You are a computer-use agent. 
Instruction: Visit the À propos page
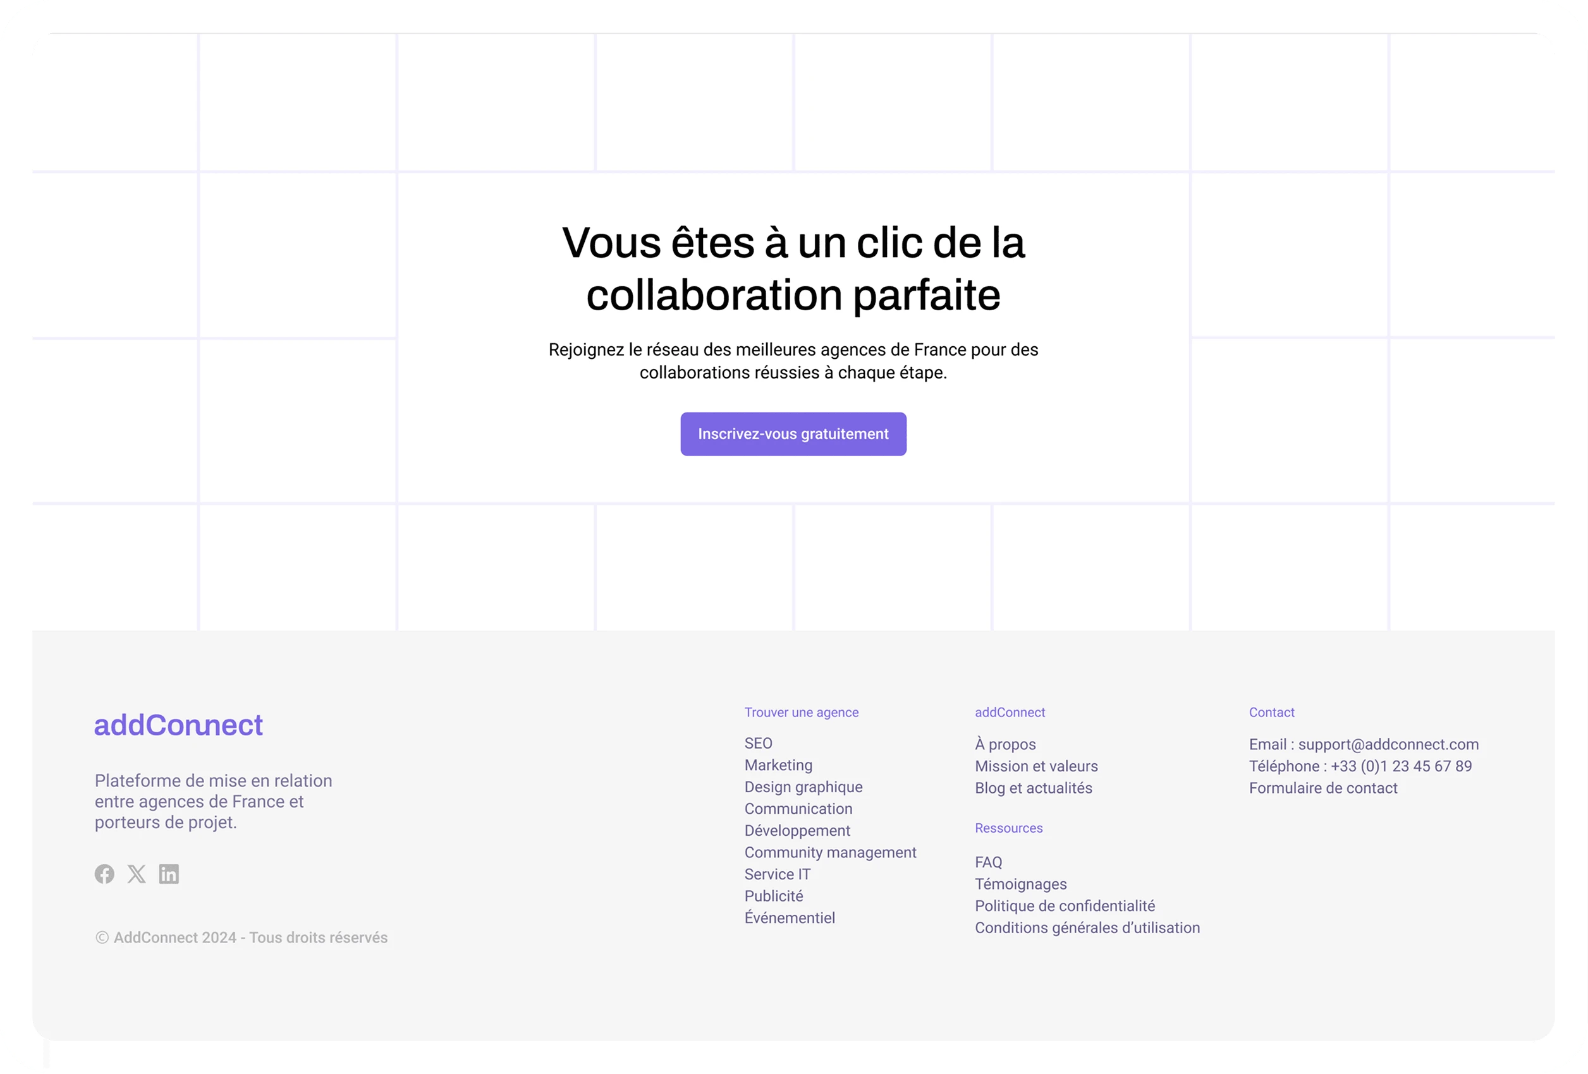coord(1005,744)
